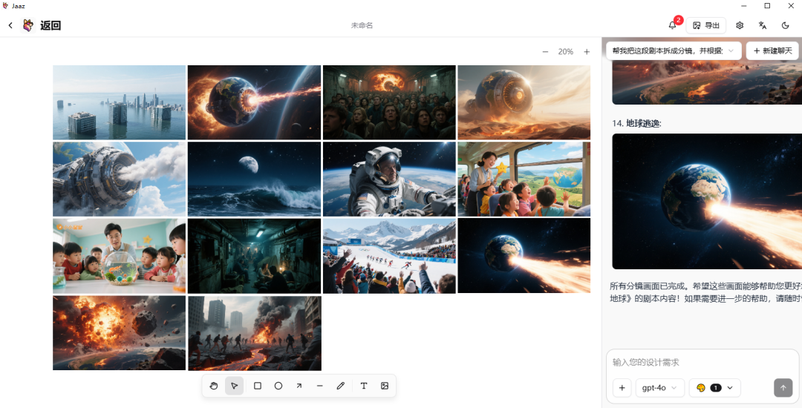Open the image tool selector dropdown
Screen dimensions: 802x408
point(714,387)
